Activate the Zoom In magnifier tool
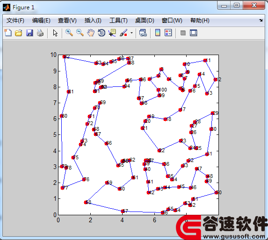The height and width of the screenshot is (240, 268). coord(69,33)
